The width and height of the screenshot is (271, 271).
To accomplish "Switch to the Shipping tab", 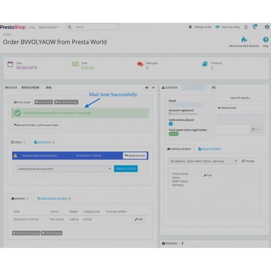I will 20,199.
